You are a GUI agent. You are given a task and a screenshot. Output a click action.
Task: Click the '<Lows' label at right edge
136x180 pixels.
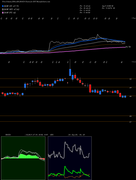(x=134, y=62)
